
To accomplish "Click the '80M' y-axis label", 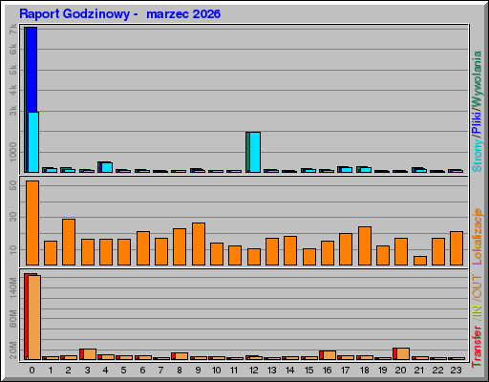I will [13, 319].
